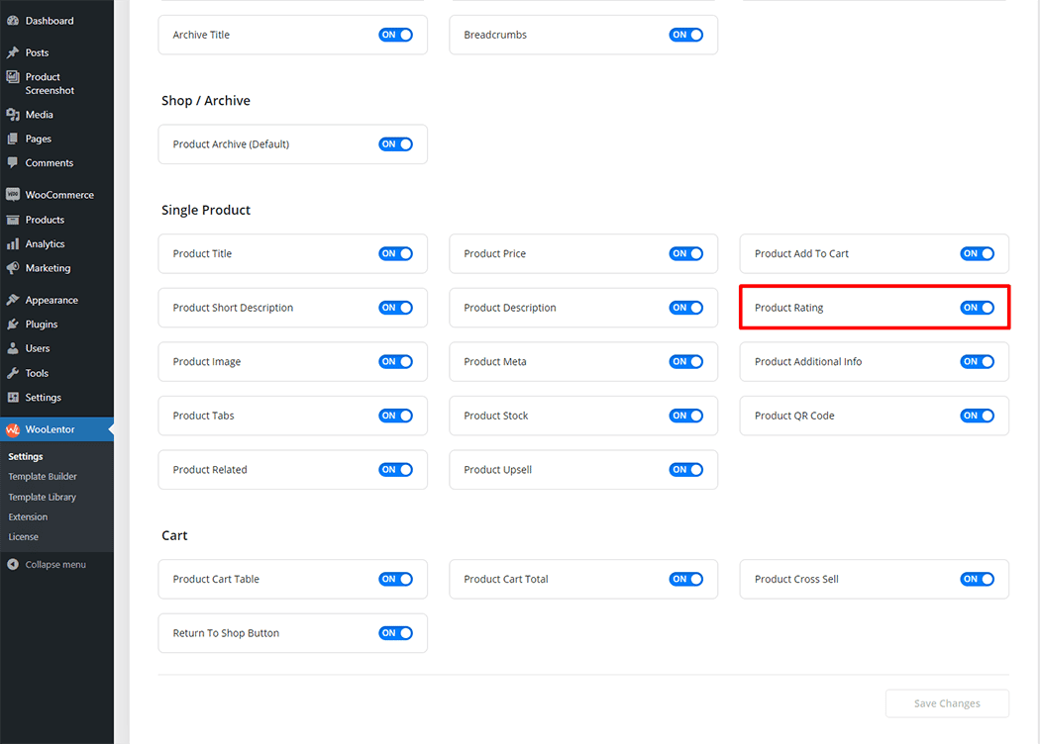Disable the Product Rating toggle

point(977,308)
